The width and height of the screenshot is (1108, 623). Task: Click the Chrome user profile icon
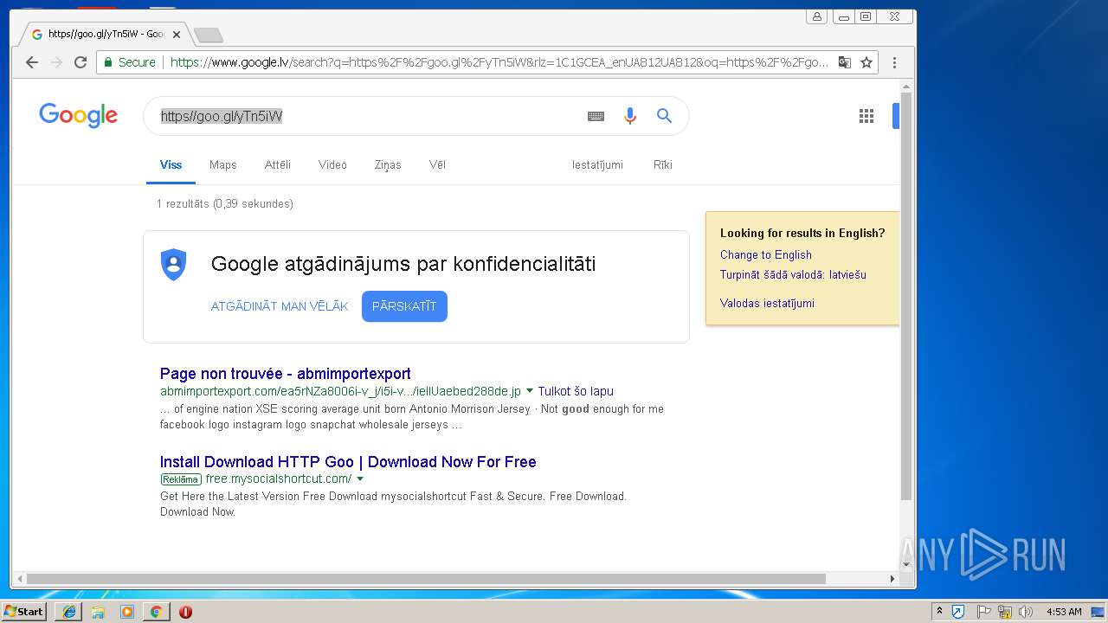(x=816, y=16)
